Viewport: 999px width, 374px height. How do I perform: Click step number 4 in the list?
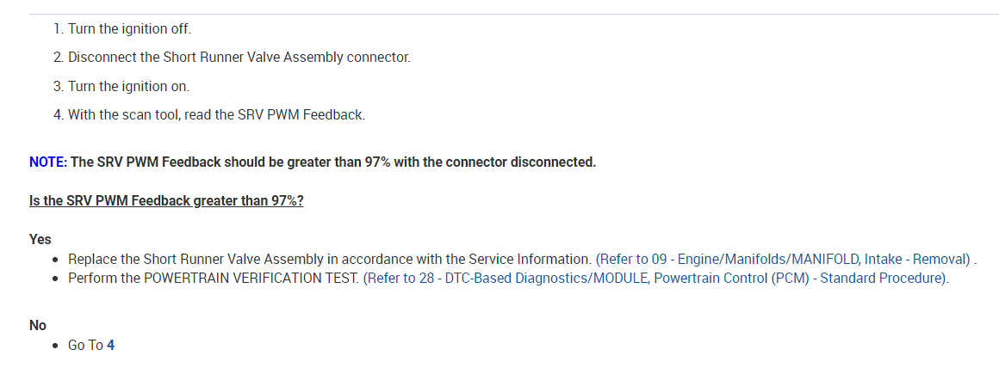pyautogui.click(x=58, y=114)
